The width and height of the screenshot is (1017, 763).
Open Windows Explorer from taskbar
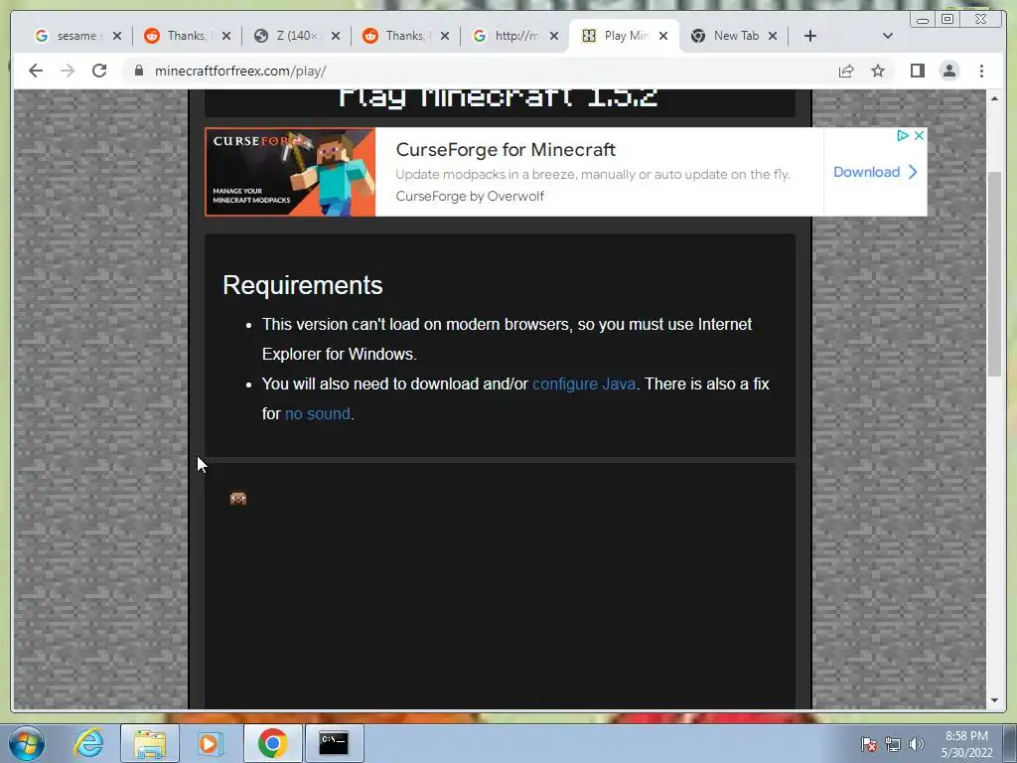[x=150, y=743]
